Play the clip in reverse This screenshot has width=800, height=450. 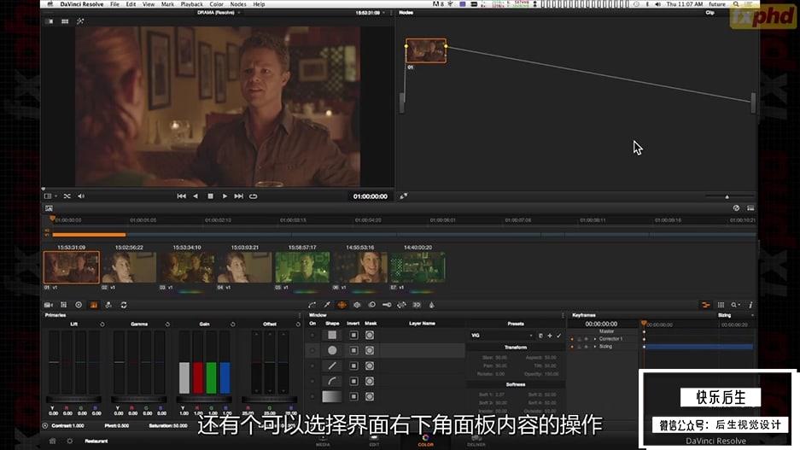[x=196, y=196]
